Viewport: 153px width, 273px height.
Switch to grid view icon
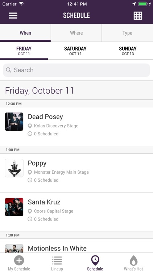click(138, 16)
